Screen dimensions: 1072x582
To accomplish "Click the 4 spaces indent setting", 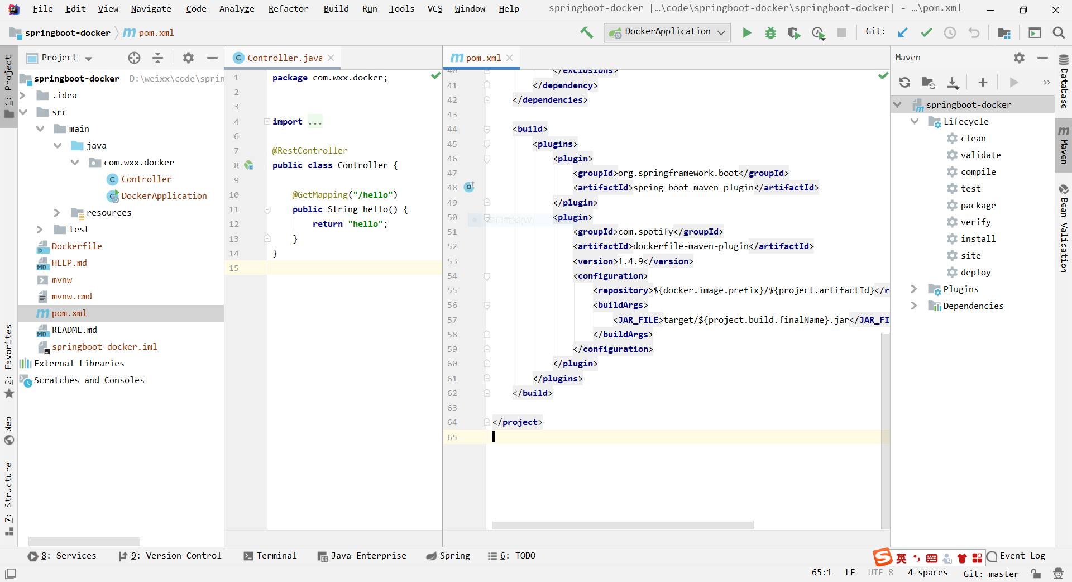I will coord(927,573).
